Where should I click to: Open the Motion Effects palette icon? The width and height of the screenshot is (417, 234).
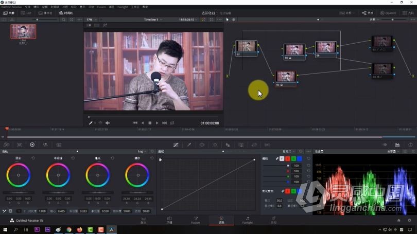coord(59,145)
